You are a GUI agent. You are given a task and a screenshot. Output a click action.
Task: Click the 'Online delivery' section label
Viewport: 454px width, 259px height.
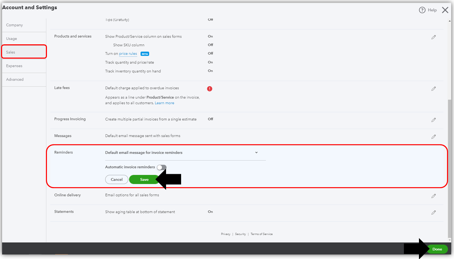click(67, 195)
